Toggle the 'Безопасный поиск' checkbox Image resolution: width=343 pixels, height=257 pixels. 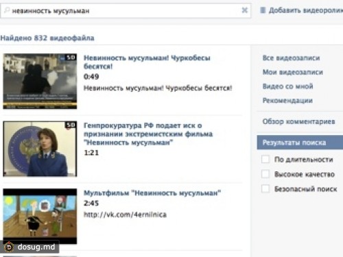pos(265,189)
